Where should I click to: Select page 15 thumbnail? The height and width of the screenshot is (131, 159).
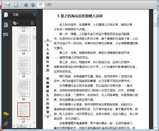pos(24,65)
